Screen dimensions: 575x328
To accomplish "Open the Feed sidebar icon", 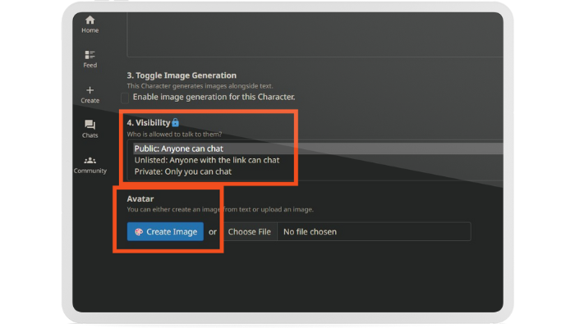I will 90,55.
